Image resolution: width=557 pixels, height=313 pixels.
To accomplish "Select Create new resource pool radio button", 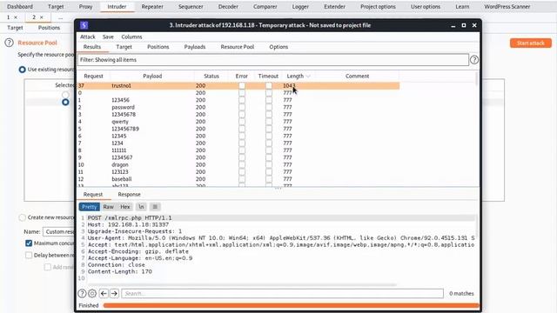I will [22, 217].
